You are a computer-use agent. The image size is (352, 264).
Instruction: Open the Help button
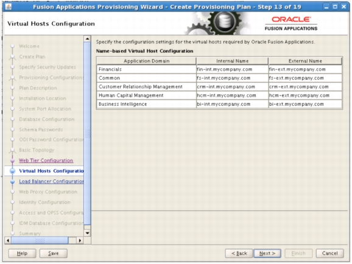pyautogui.click(x=22, y=253)
